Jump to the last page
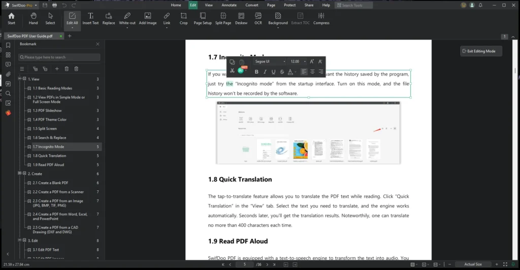 click(x=274, y=264)
